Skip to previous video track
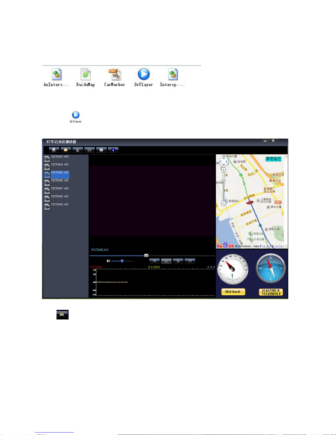The width and height of the screenshot is (336, 435). point(154,261)
